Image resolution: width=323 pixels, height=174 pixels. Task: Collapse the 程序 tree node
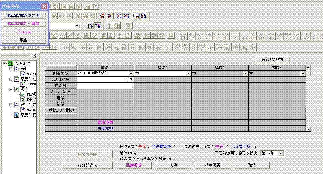[x=11, y=69]
